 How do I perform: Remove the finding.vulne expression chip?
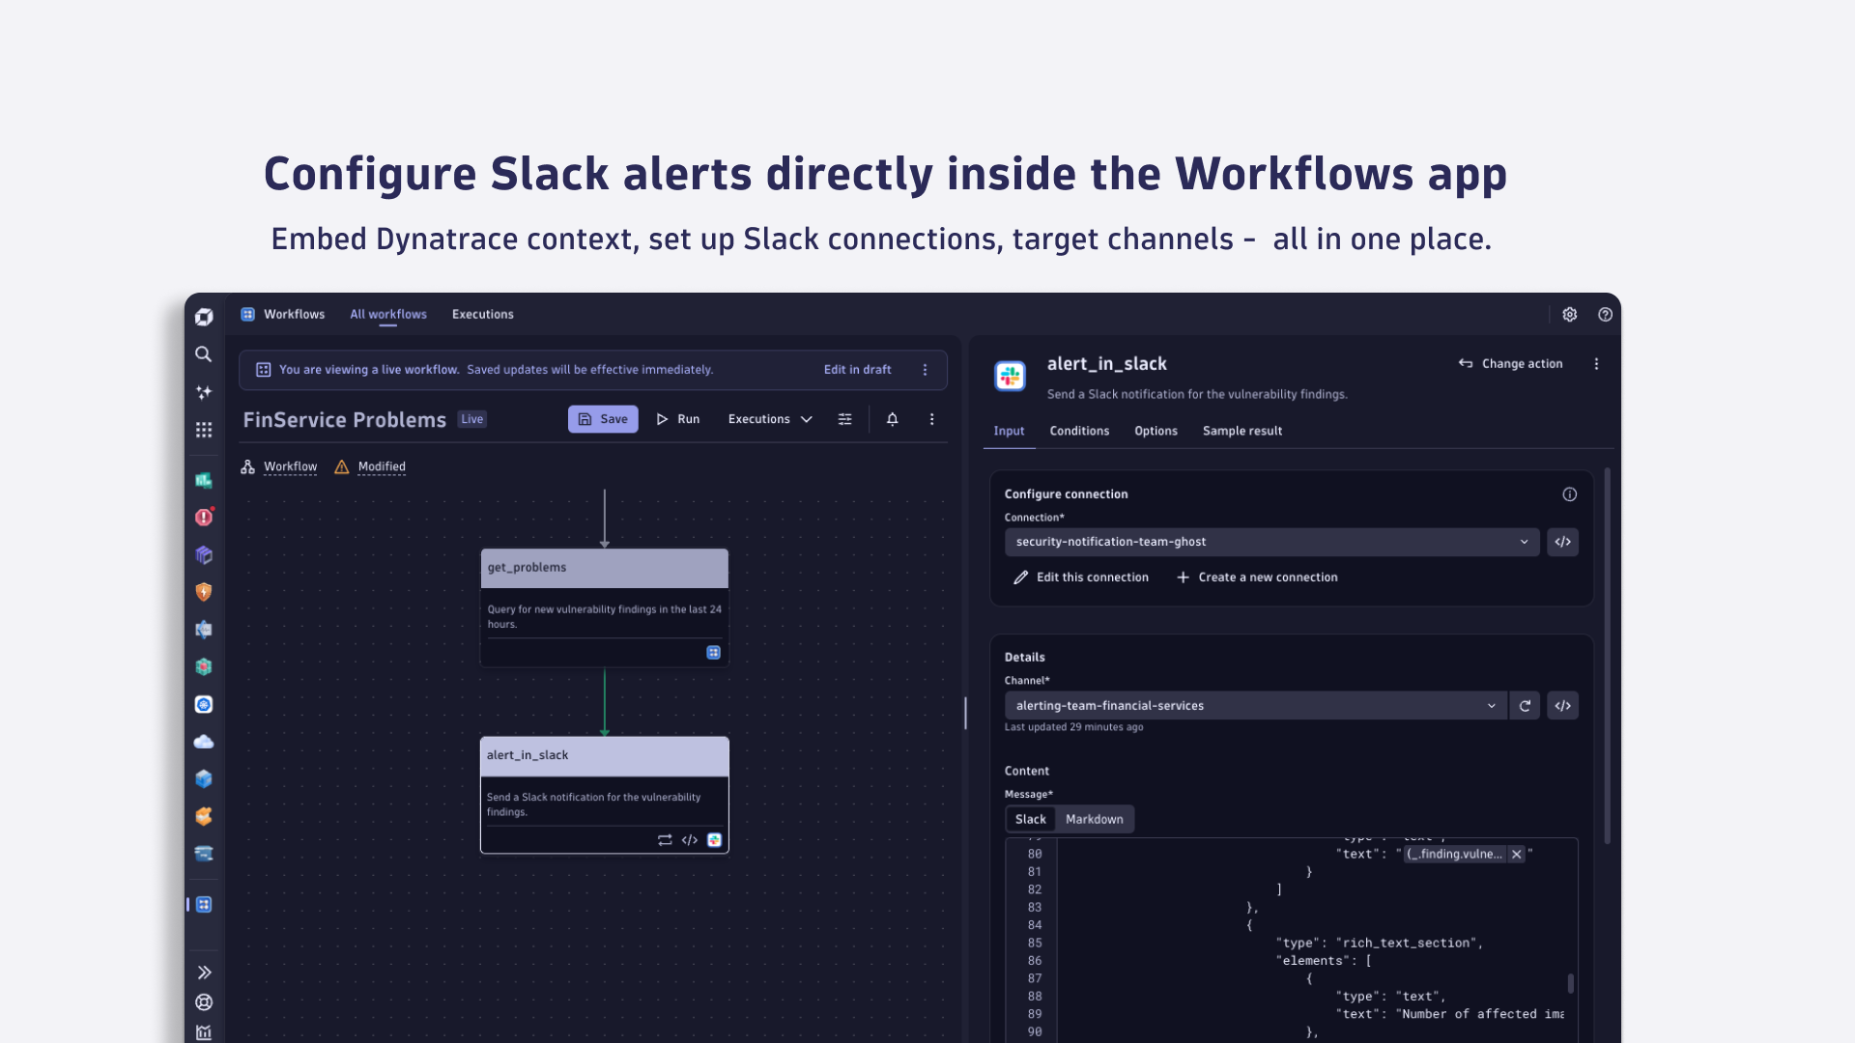click(1517, 855)
